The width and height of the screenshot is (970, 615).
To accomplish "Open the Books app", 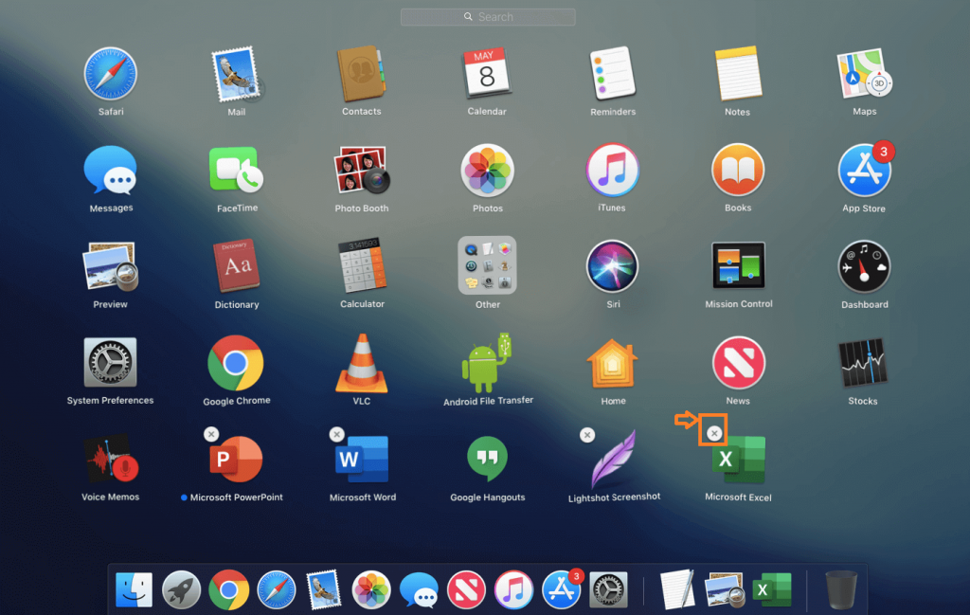I will 738,171.
